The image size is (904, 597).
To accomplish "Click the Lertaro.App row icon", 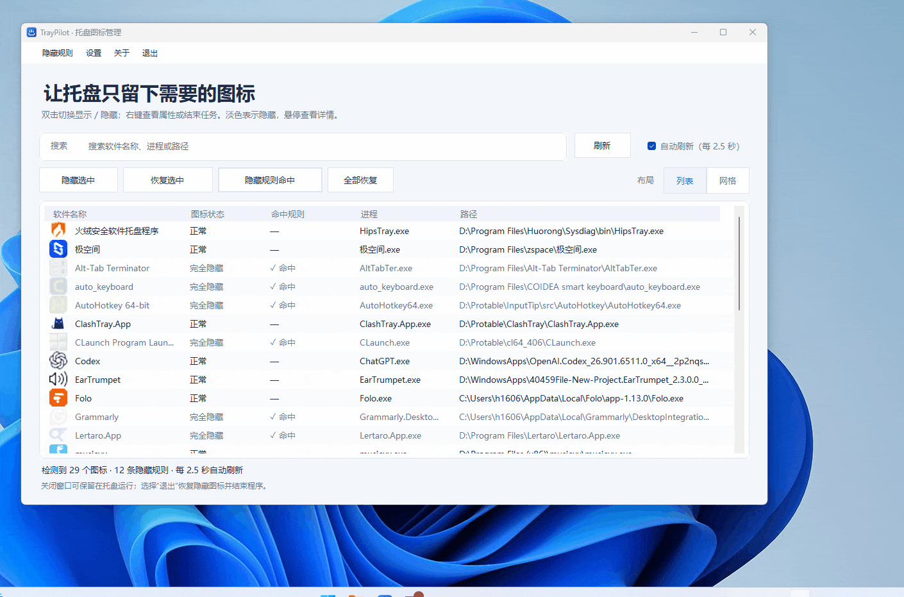I will click(x=58, y=435).
